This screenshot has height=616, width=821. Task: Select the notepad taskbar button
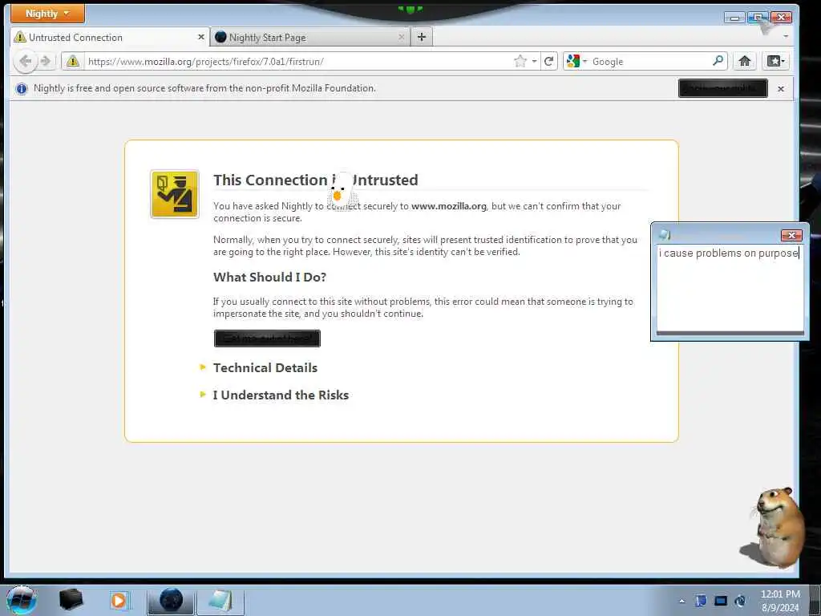pos(220,600)
